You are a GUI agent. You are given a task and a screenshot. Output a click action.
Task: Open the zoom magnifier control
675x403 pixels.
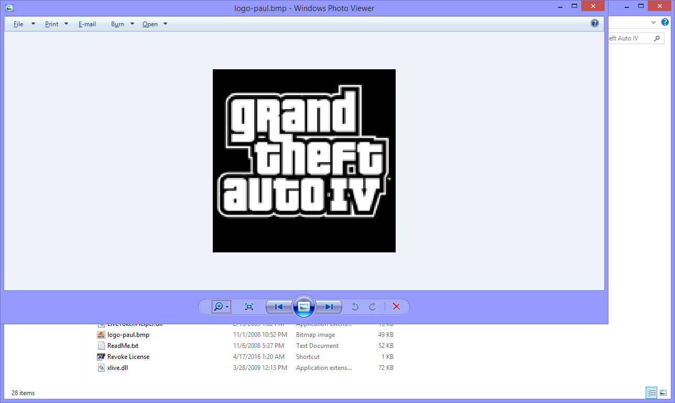click(x=221, y=306)
